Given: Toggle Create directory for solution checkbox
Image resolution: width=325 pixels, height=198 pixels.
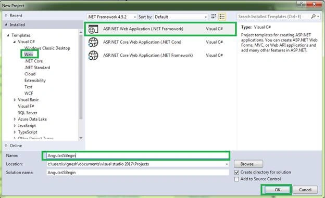Looking at the screenshot, I should tap(236, 173).
